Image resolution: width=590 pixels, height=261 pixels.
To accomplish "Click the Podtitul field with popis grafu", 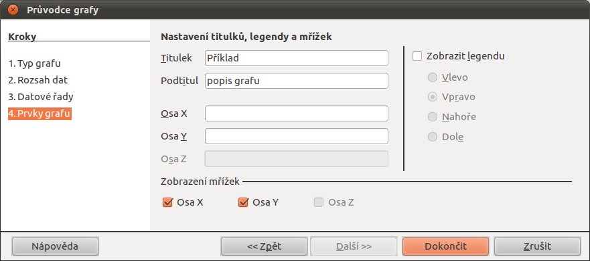I will tap(297, 81).
